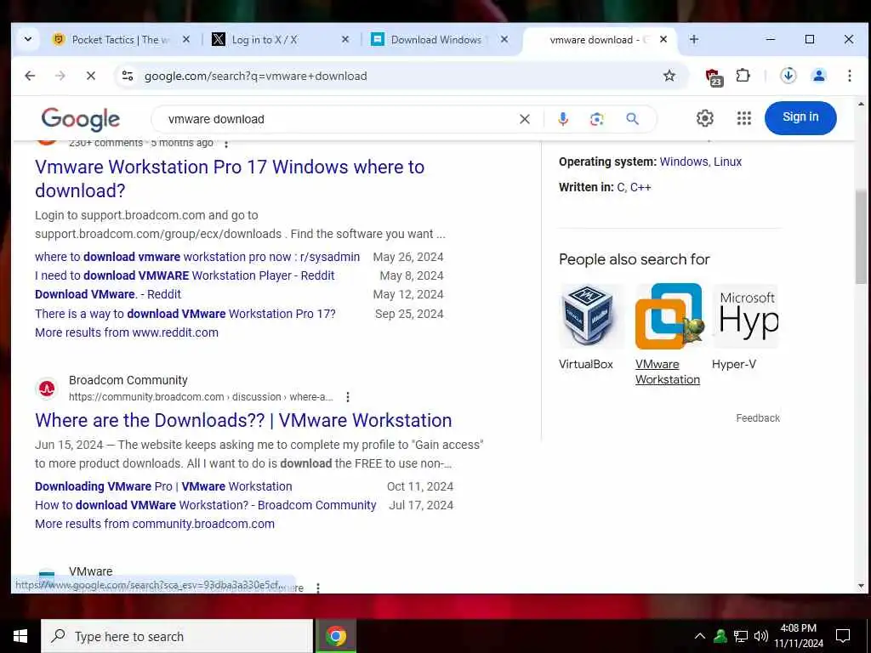Click scrollbar down arrow

click(x=861, y=586)
